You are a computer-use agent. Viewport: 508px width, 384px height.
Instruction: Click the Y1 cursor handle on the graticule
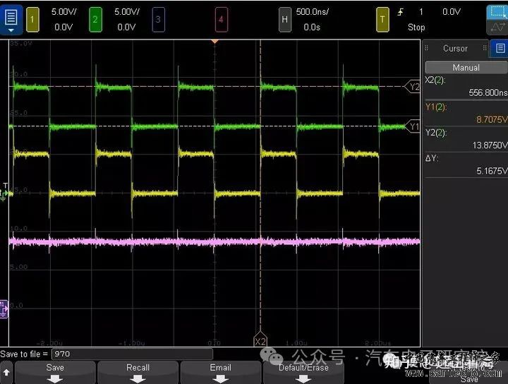click(413, 126)
